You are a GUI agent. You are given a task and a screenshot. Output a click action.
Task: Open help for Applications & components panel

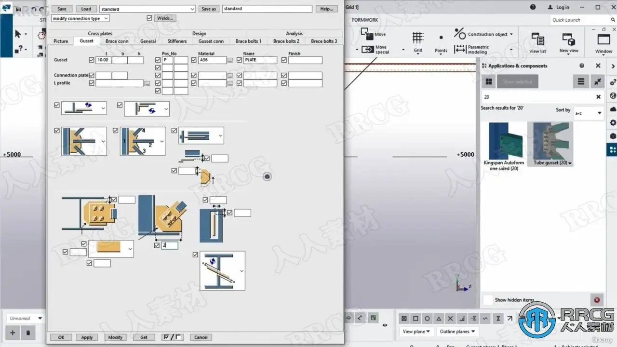(582, 66)
